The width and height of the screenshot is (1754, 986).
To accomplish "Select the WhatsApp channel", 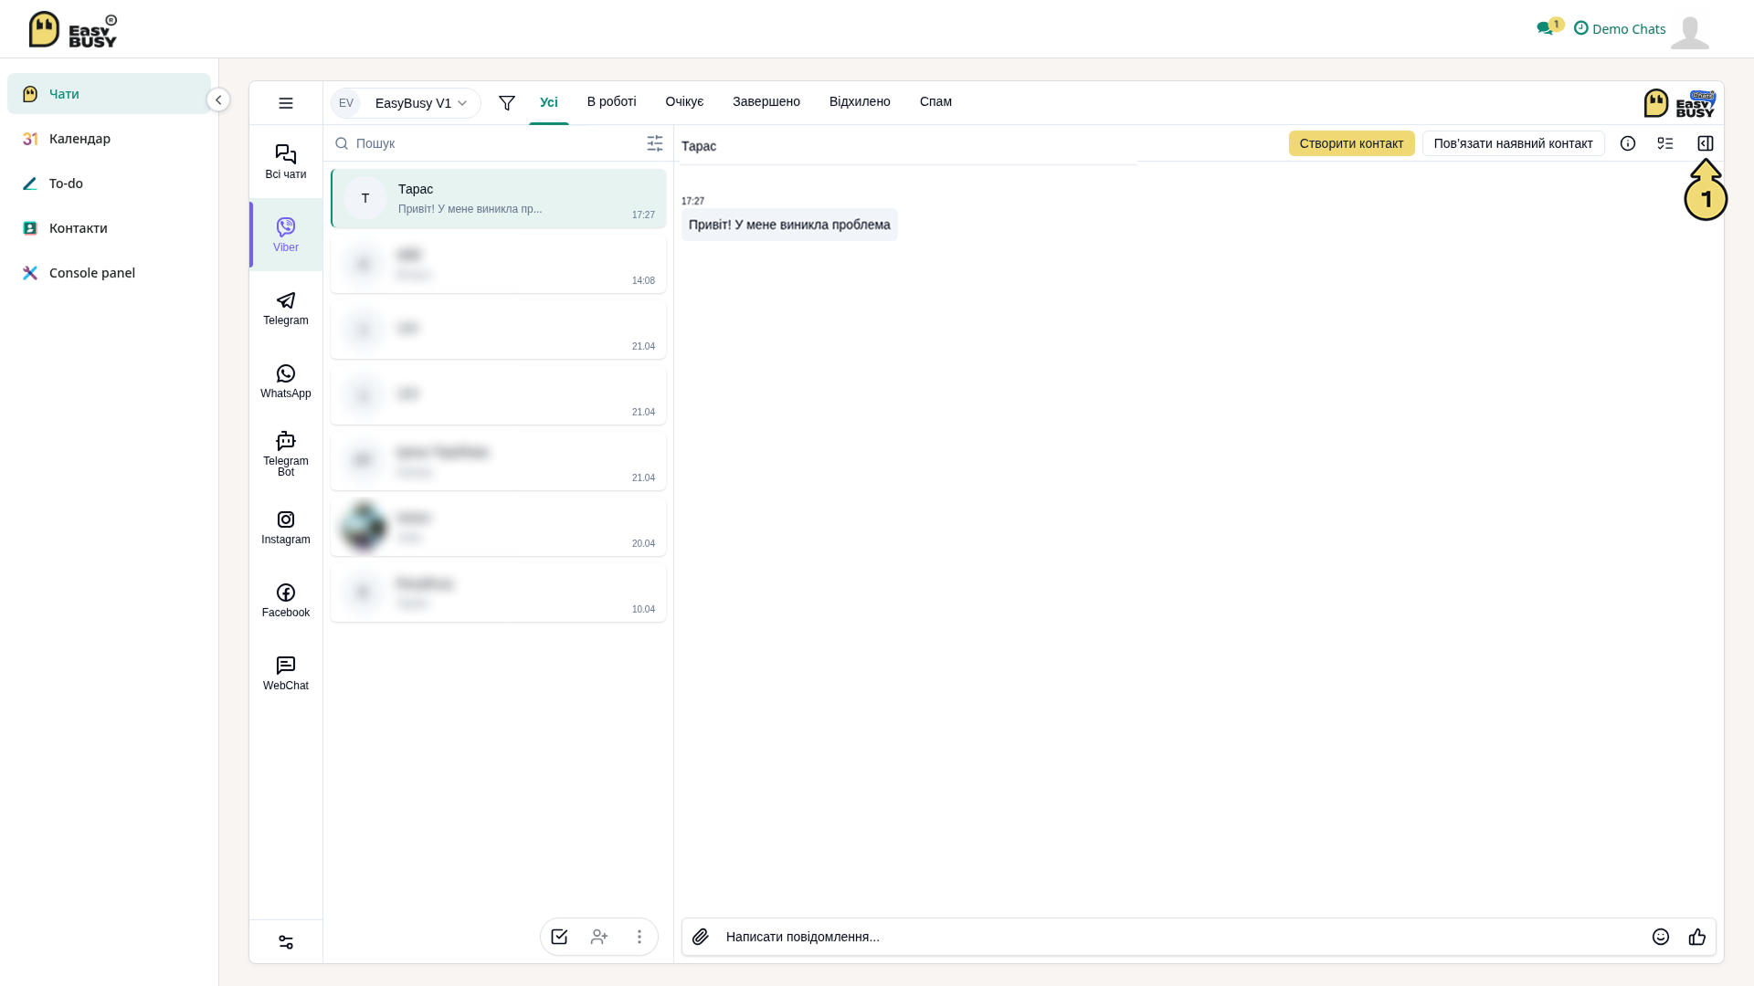I will pyautogui.click(x=286, y=381).
